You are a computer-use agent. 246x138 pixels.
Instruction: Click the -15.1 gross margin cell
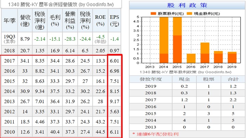(55, 39)
